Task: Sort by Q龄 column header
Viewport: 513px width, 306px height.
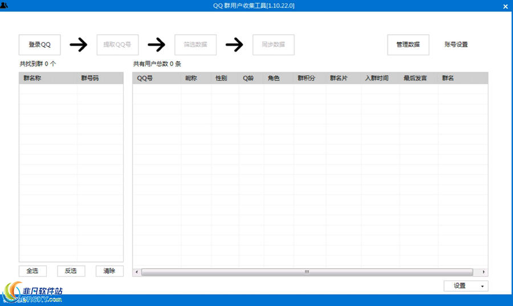Action: click(x=251, y=78)
